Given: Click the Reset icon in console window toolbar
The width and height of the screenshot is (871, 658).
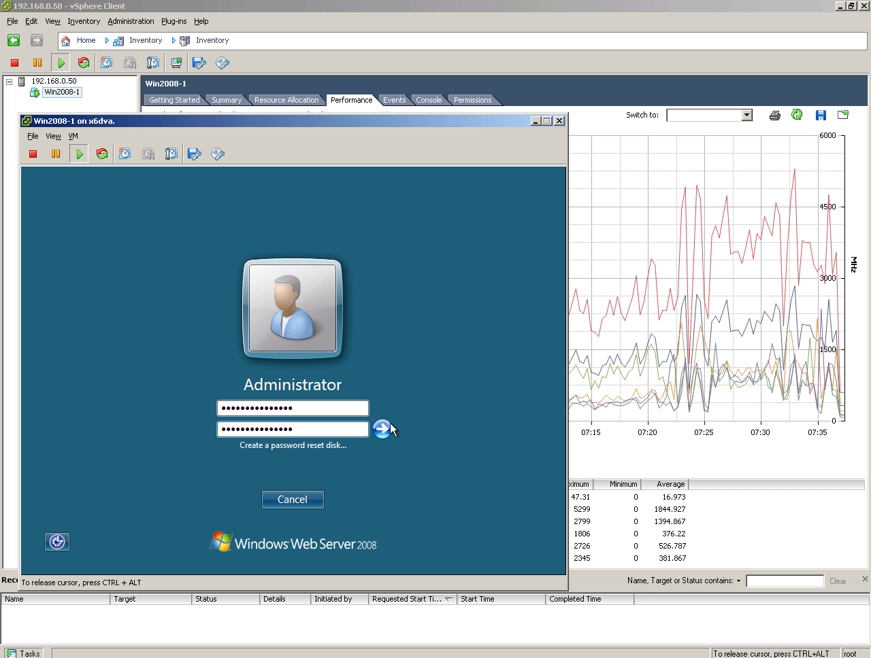Looking at the screenshot, I should point(102,154).
